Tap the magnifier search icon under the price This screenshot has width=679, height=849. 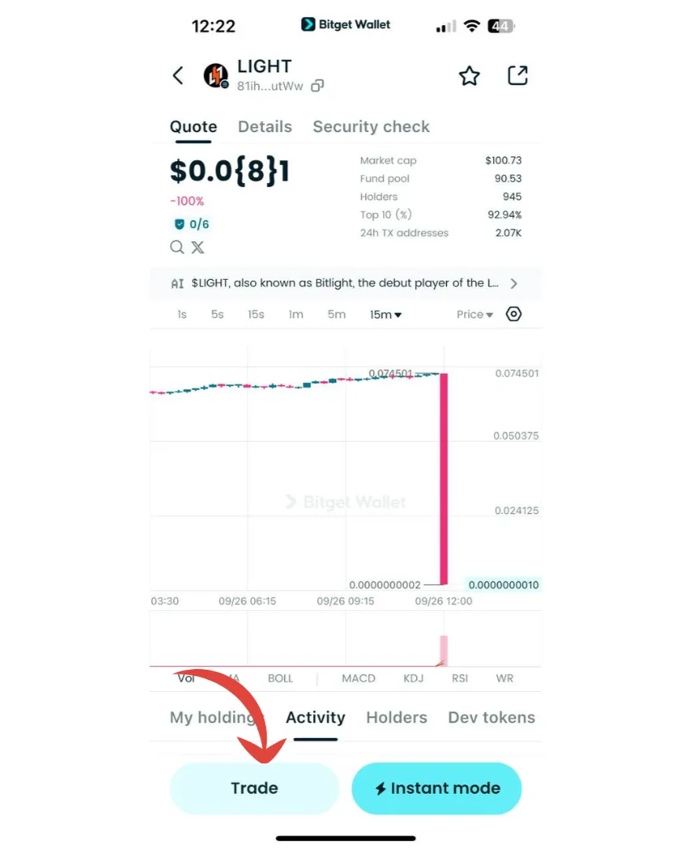pos(177,248)
